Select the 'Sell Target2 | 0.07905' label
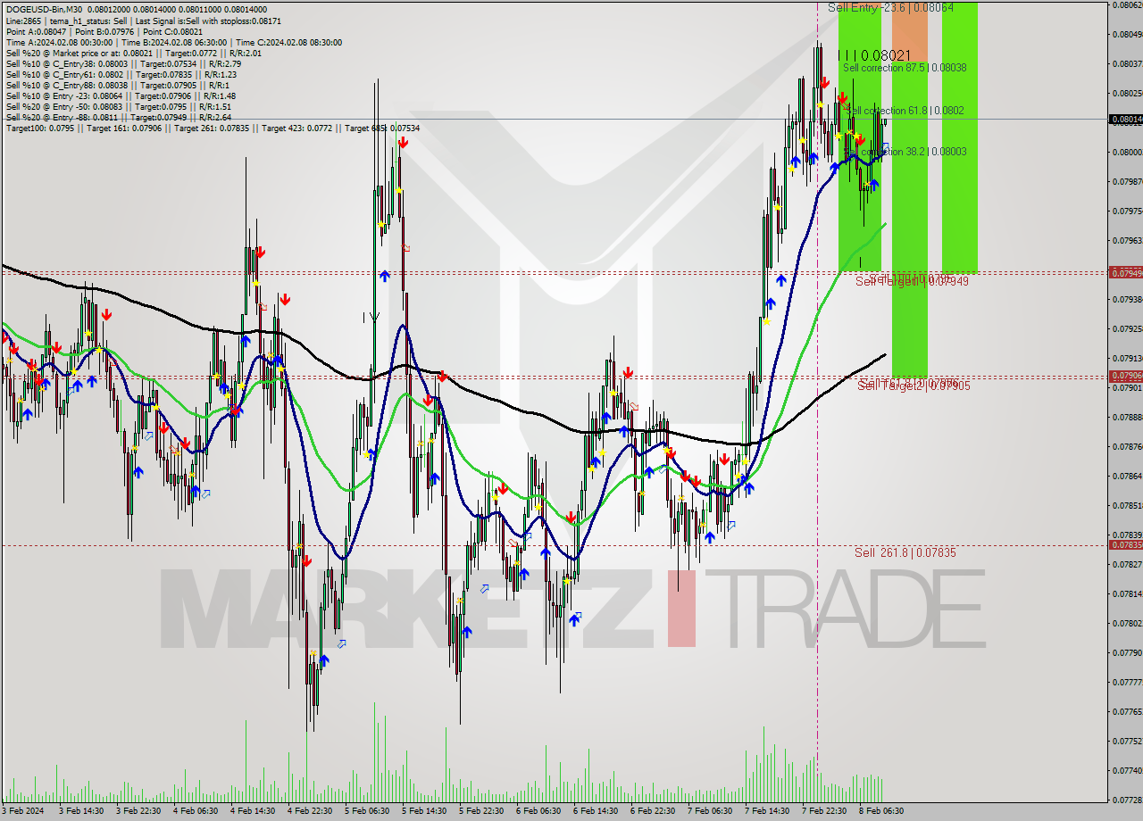Image resolution: width=1143 pixels, height=821 pixels. tap(914, 386)
